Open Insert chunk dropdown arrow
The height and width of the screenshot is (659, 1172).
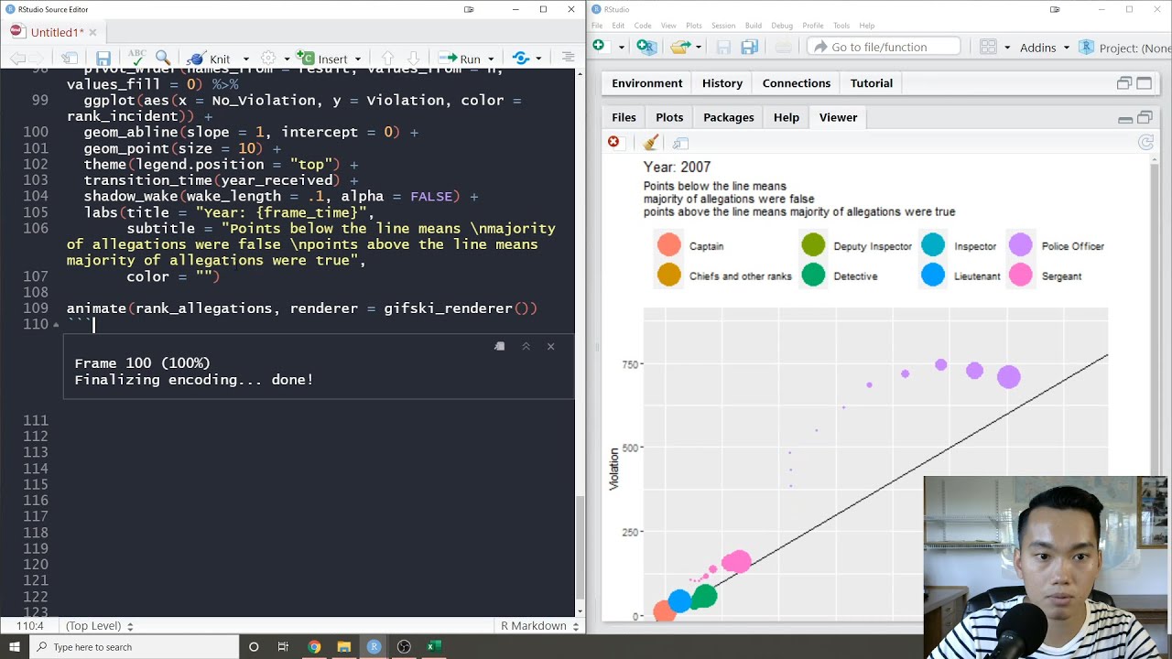click(357, 59)
